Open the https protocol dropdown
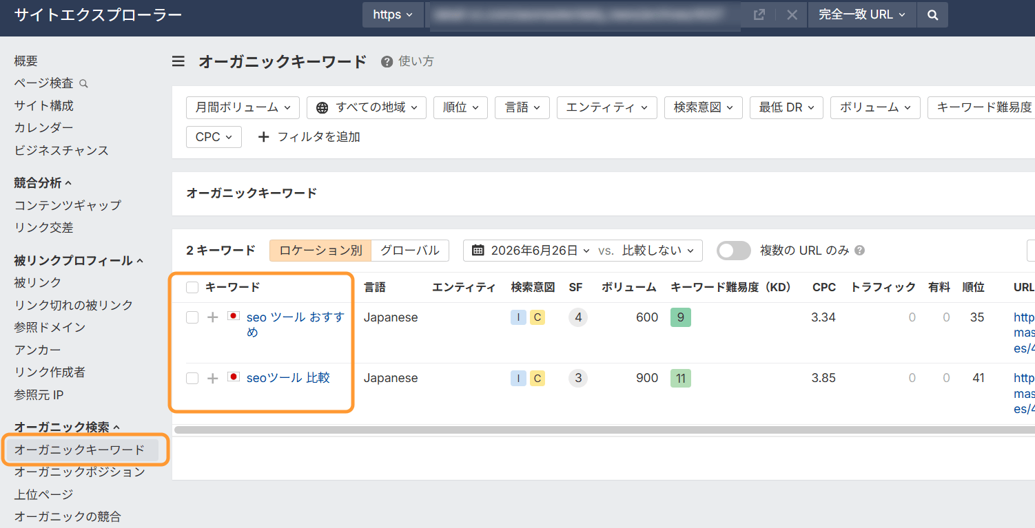The width and height of the screenshot is (1035, 528). click(x=393, y=14)
